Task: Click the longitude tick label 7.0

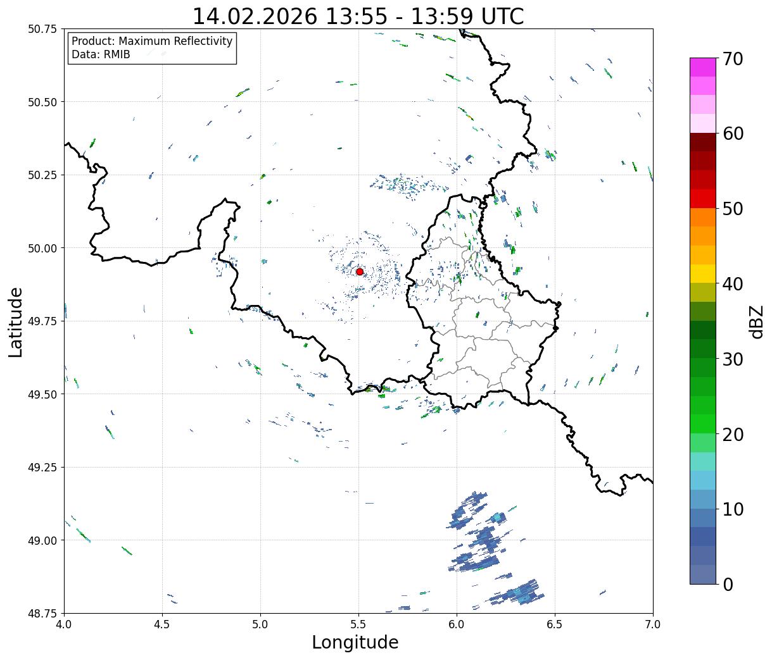Action: click(653, 624)
